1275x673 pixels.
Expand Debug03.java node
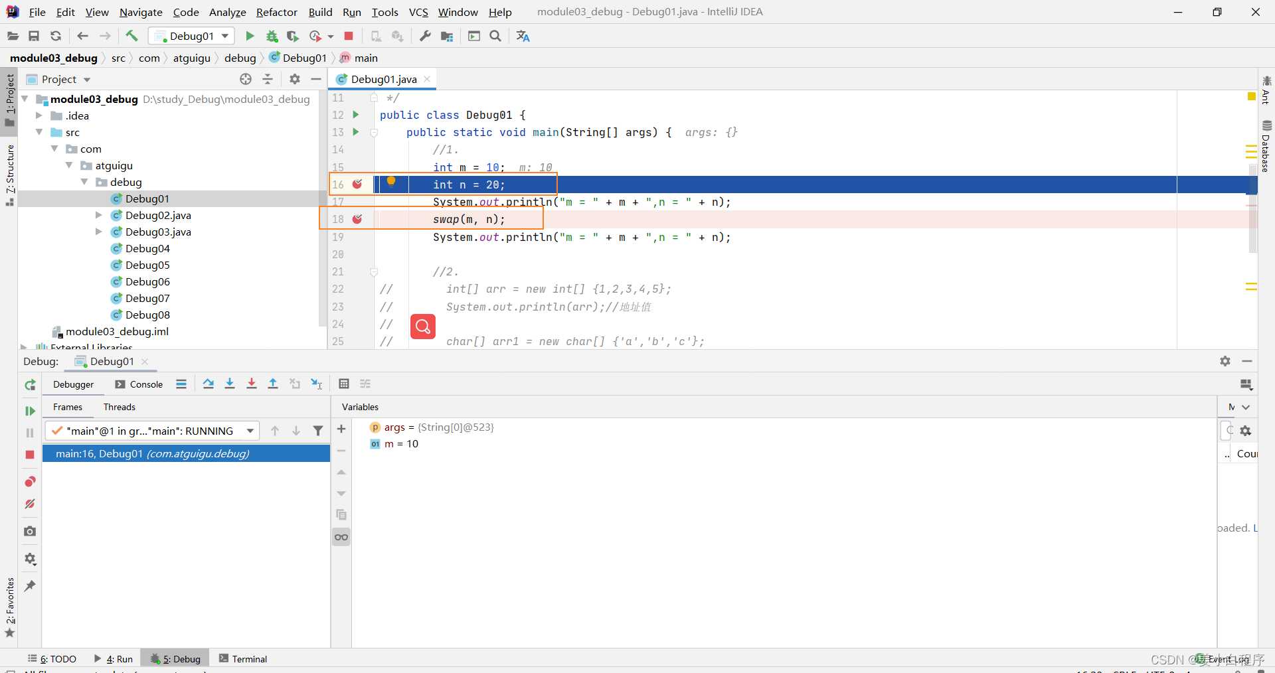tap(99, 232)
